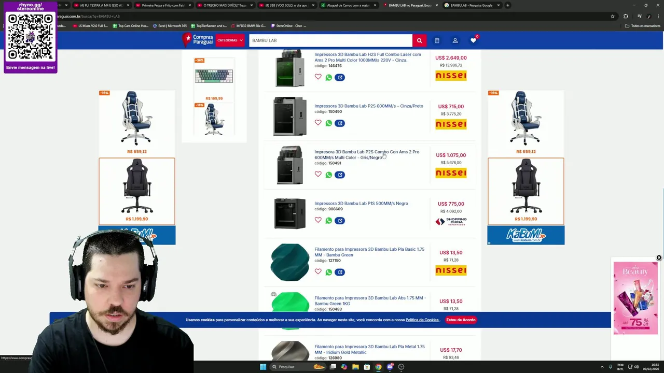Open external link icon for P1S Negro
The height and width of the screenshot is (373, 664).
340,221
